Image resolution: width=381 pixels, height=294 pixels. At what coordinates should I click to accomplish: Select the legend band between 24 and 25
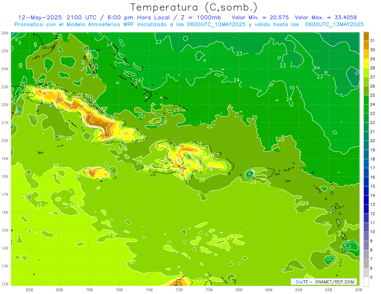coord(366,100)
